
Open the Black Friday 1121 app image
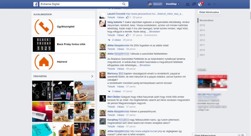[44, 44]
